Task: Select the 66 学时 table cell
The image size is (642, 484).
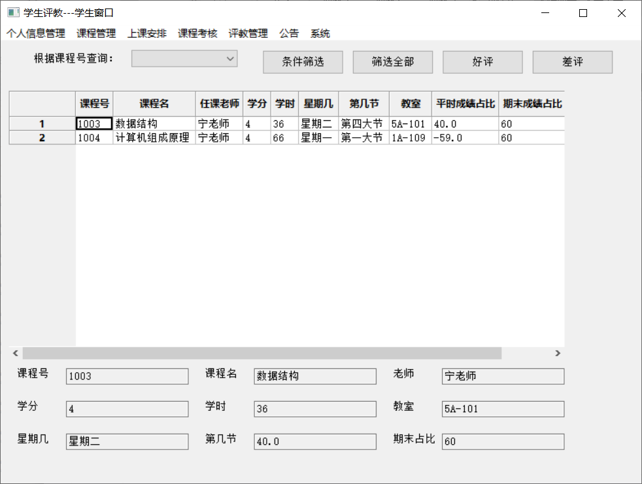Action: coord(284,137)
